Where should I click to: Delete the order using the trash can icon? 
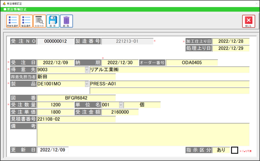point(66,21)
